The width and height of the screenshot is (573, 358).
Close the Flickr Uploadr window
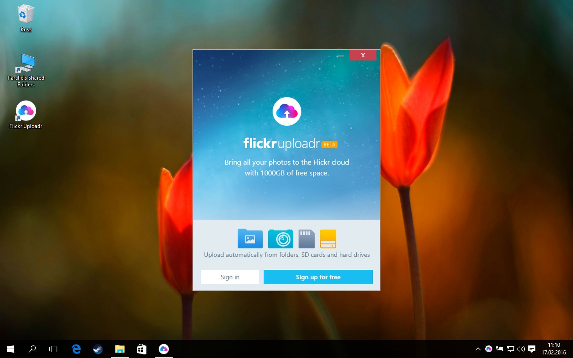(x=363, y=55)
